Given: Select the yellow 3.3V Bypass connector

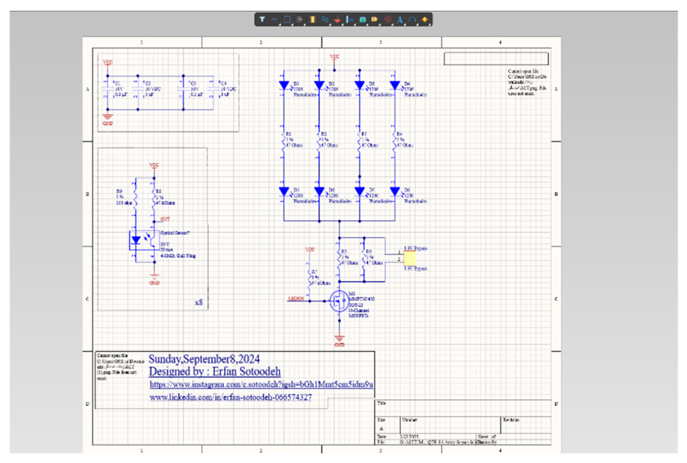Looking at the screenshot, I should pyautogui.click(x=409, y=258).
